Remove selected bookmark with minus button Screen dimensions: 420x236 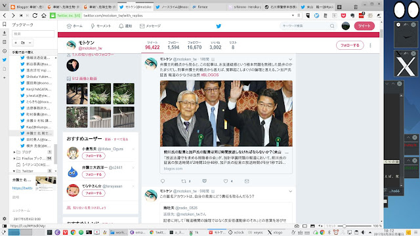pos(30,43)
